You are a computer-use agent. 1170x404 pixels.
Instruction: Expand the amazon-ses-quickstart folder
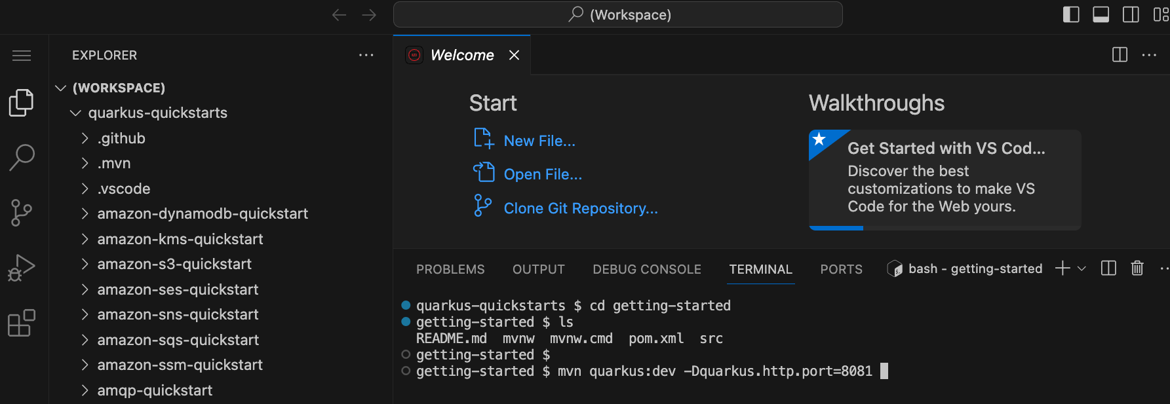coord(85,289)
